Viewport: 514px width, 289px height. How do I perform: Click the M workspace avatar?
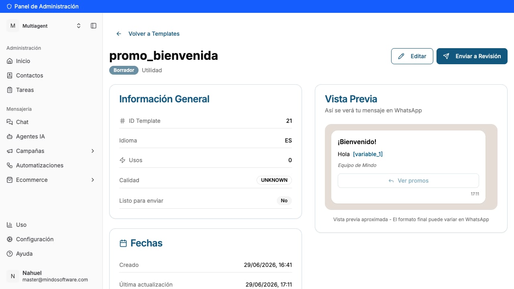pyautogui.click(x=13, y=26)
